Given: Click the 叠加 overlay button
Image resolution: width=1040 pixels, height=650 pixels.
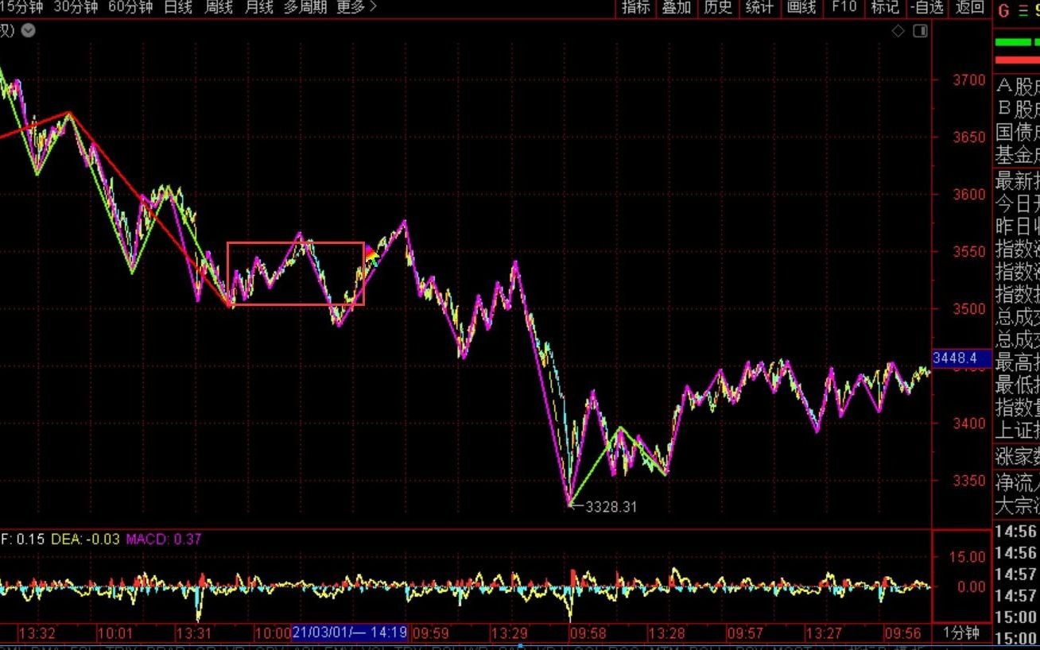Looking at the screenshot, I should point(677,7).
